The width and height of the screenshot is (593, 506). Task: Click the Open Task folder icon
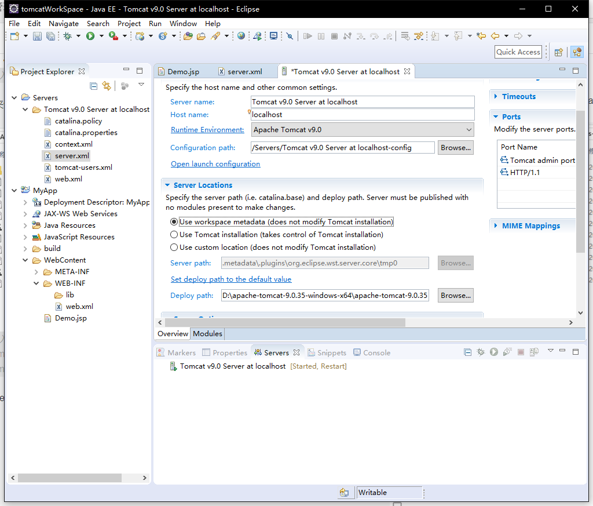[x=201, y=36]
